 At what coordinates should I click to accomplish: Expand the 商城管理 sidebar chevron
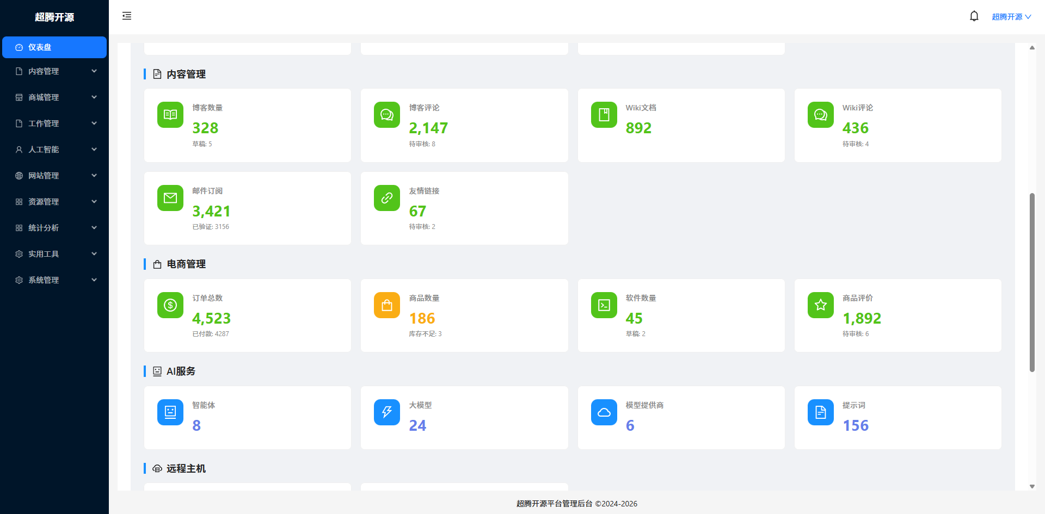point(94,97)
